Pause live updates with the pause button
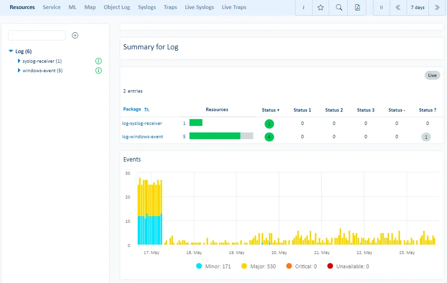 click(x=381, y=8)
